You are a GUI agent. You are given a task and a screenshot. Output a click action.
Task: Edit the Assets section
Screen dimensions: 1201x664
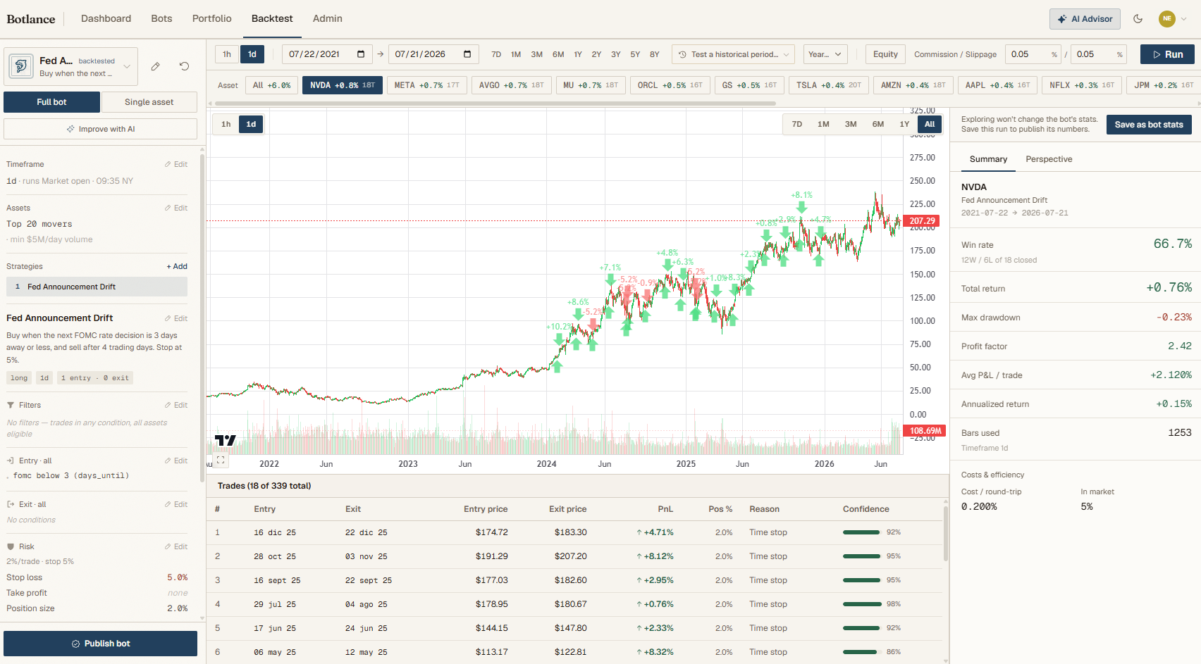pos(176,208)
